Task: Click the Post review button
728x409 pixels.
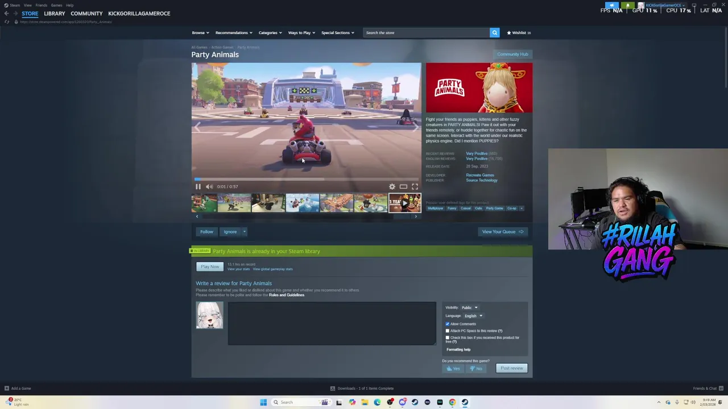Action: [x=512, y=368]
